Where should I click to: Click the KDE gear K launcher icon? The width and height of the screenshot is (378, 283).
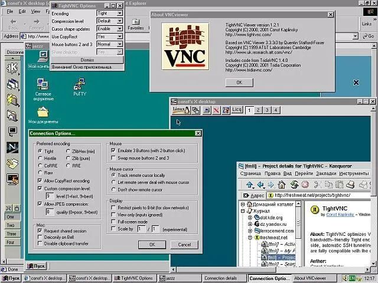point(12,68)
